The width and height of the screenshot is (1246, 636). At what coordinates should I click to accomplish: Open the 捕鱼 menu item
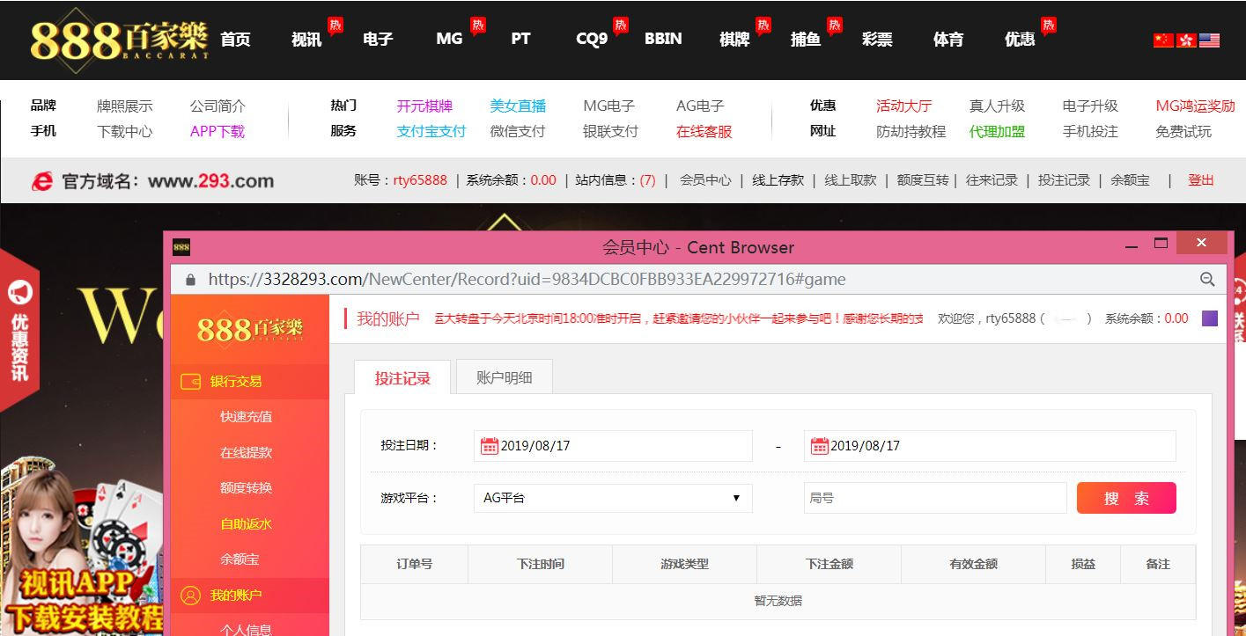coord(806,40)
